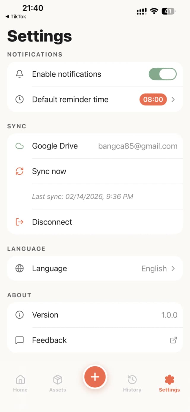Expand the Language options chevron
The width and height of the screenshot is (190, 412).
coord(173,268)
